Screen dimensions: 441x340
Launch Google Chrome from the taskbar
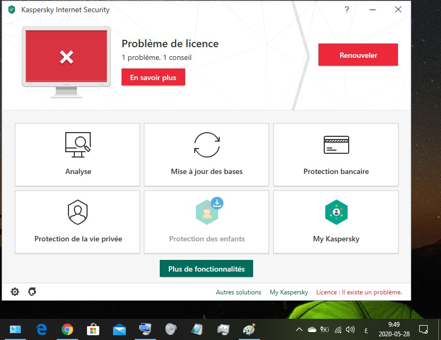pos(67,329)
